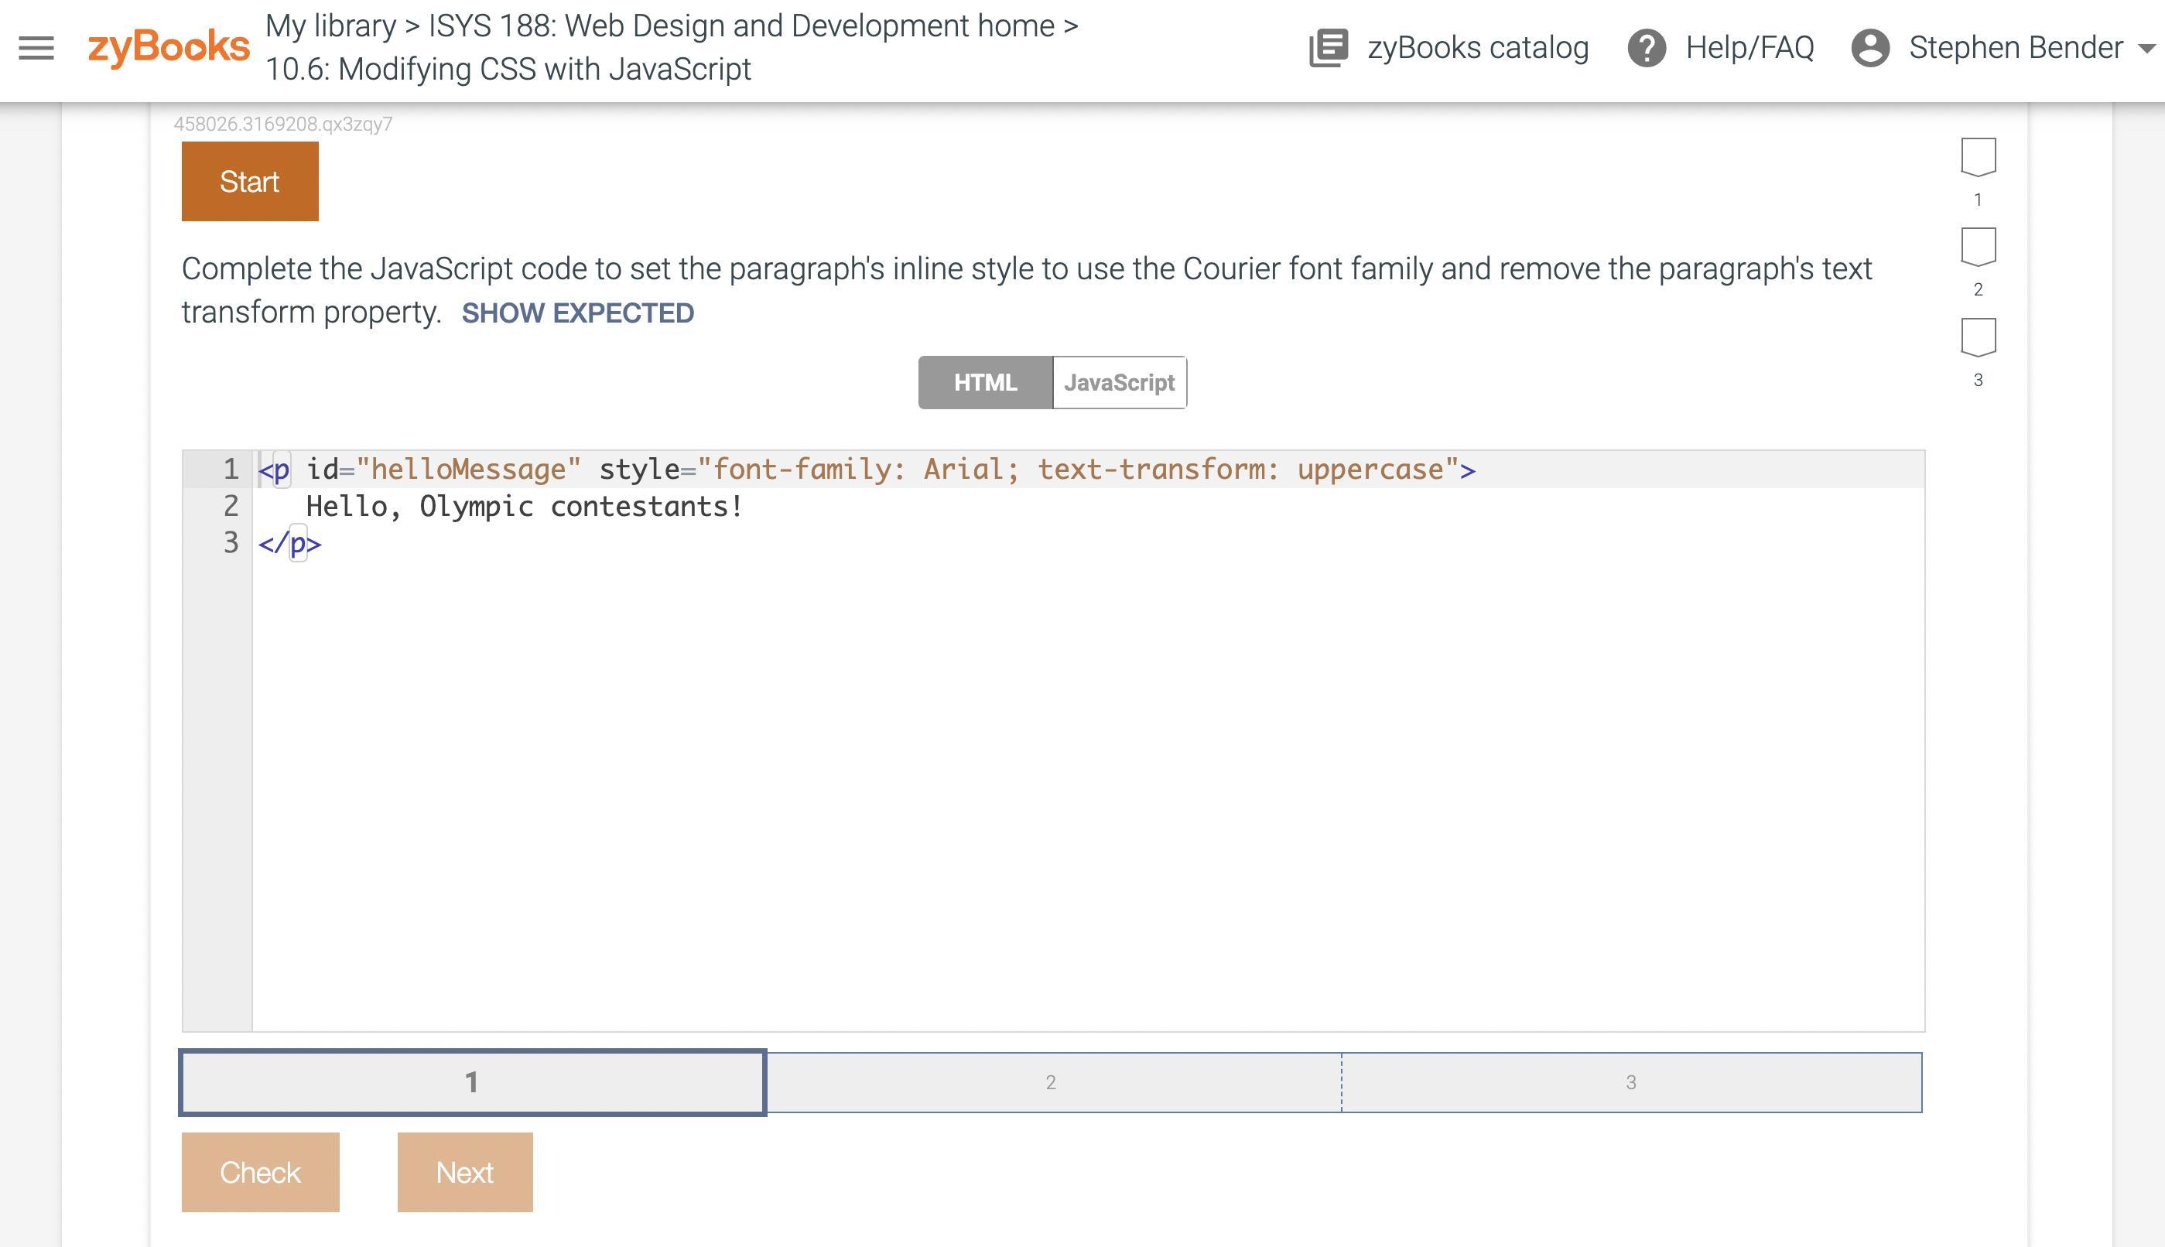The width and height of the screenshot is (2165, 1247).
Task: Reselect step 1 in the progress bar
Action: 472,1081
